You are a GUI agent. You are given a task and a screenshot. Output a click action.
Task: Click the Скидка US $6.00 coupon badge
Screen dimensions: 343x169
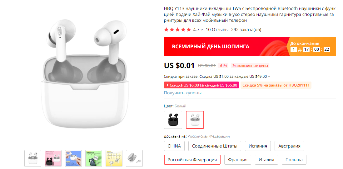(x=201, y=85)
